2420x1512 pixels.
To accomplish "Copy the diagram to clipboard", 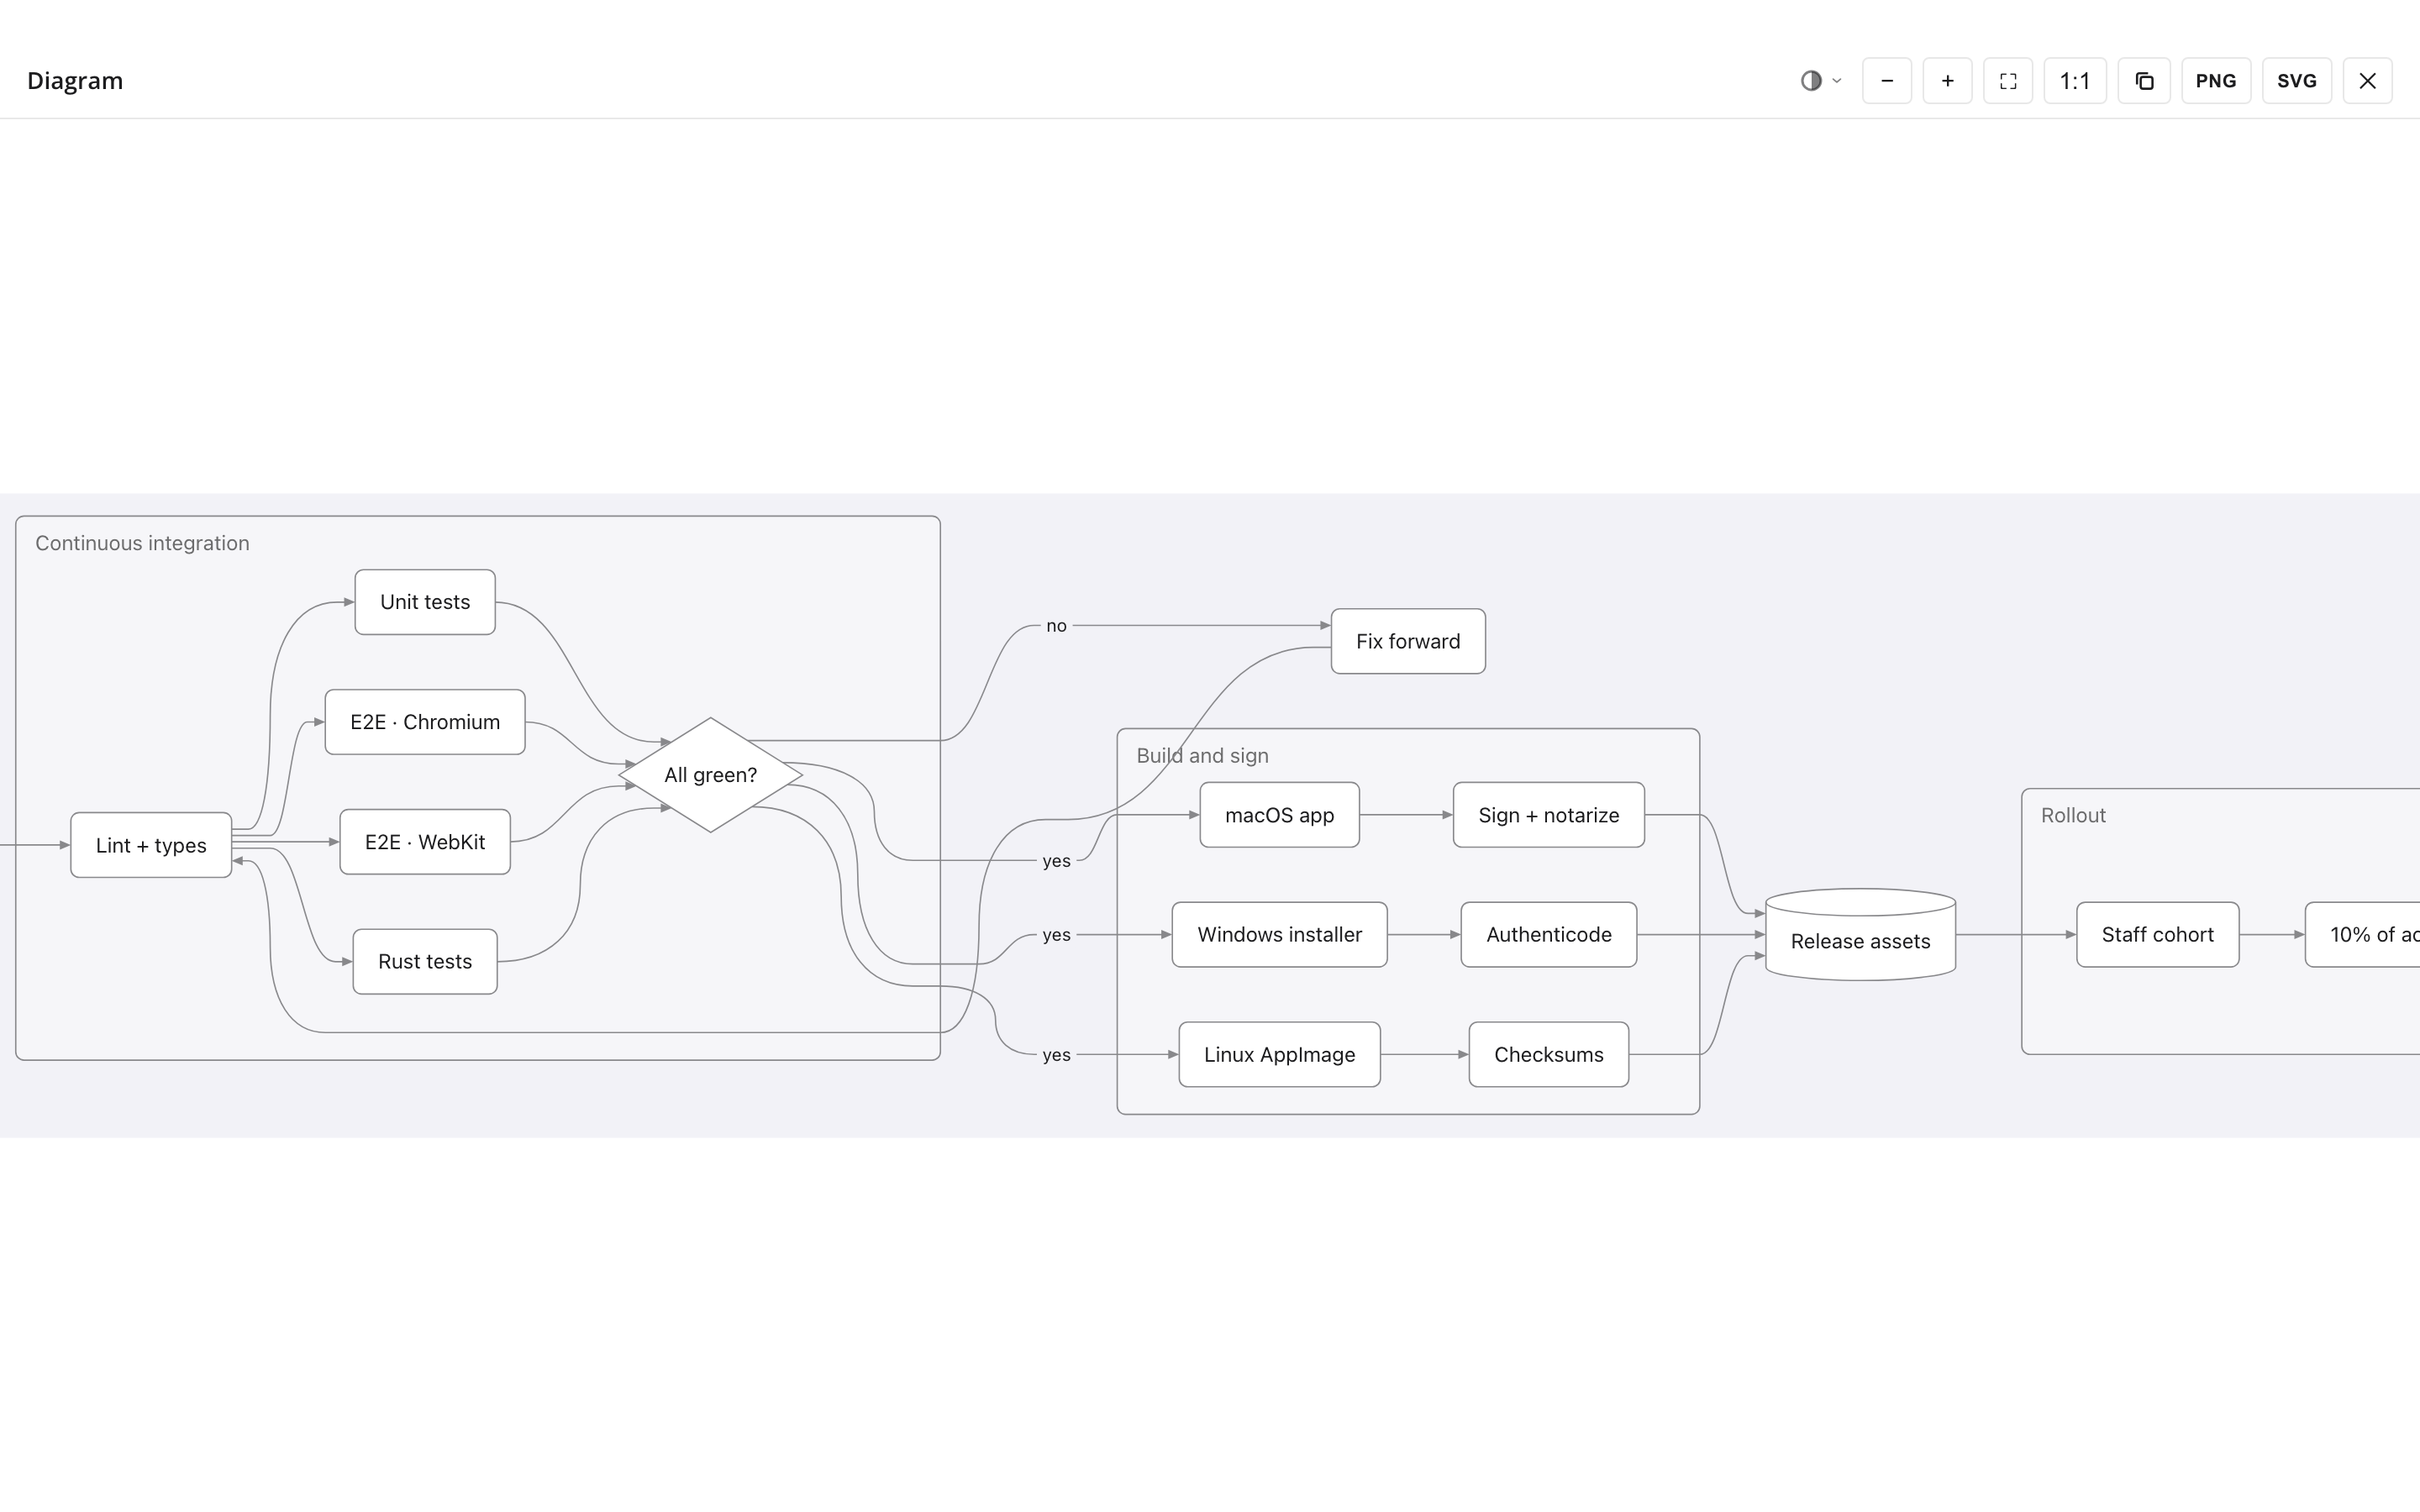I will pos(2144,81).
